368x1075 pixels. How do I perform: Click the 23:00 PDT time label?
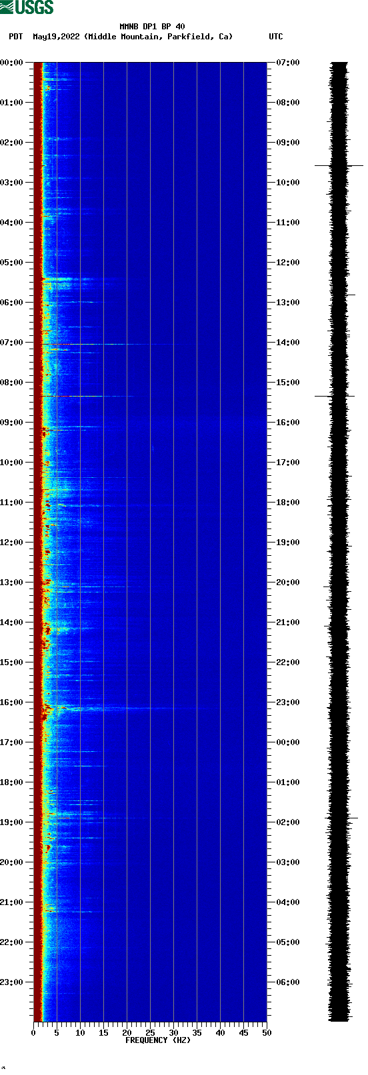[12, 982]
